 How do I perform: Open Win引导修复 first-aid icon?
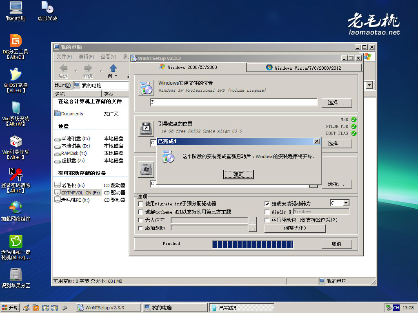(16, 147)
